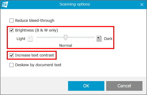Dismiss changes with the Cancel button
This screenshot has height=95, width=147.
[124, 86]
